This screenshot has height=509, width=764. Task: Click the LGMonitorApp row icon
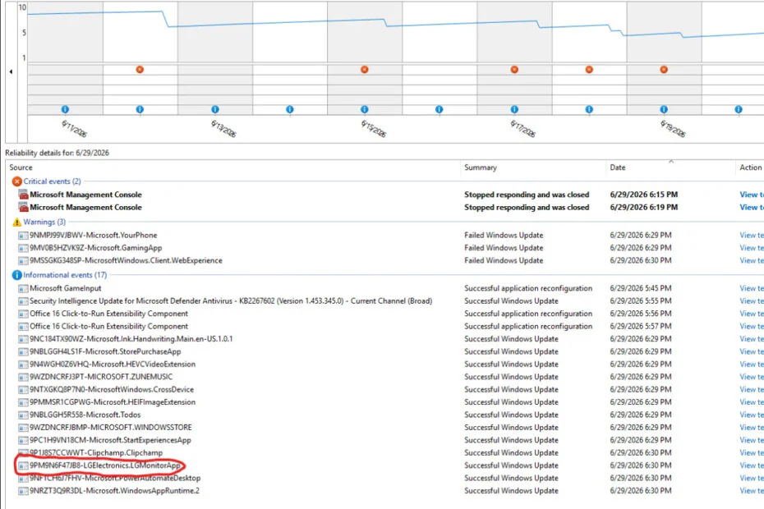click(x=23, y=465)
